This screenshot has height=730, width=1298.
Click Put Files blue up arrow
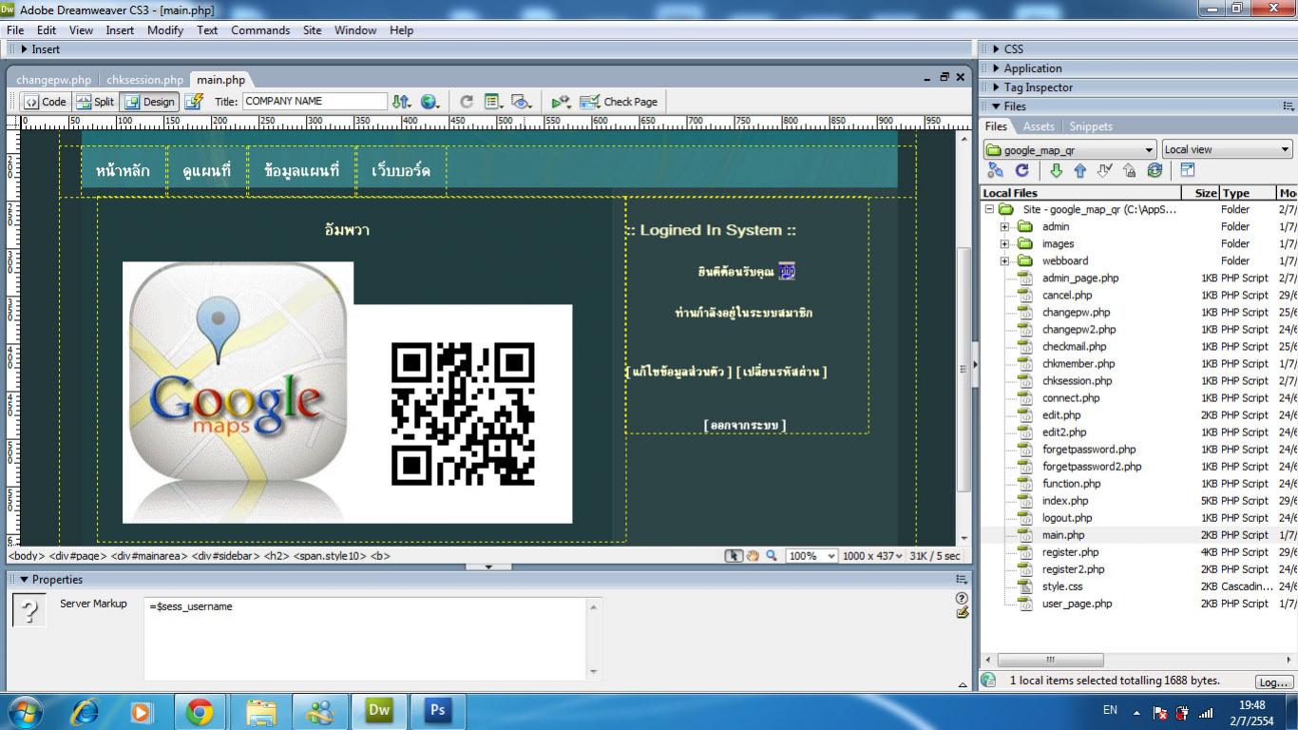[x=1079, y=171]
